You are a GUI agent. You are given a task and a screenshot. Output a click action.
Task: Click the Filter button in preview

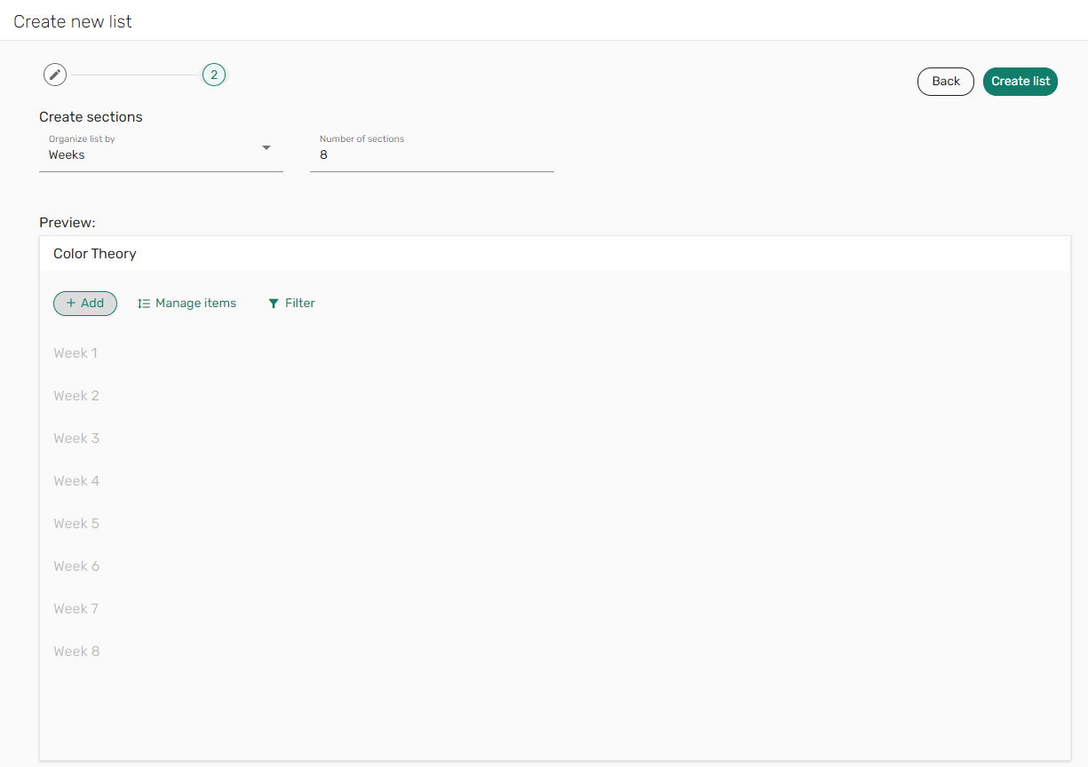pos(291,304)
